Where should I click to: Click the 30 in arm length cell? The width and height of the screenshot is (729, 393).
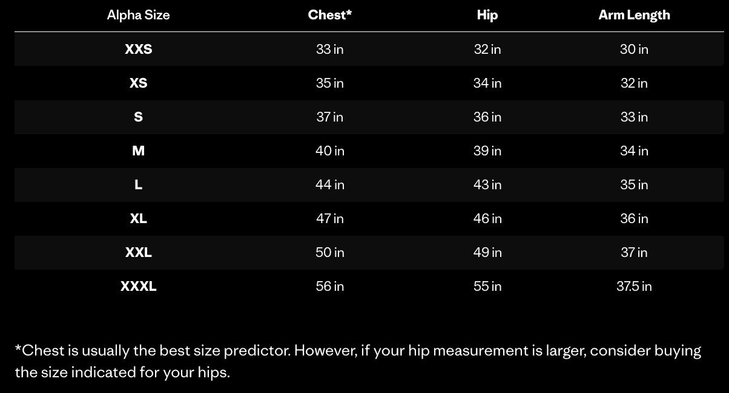click(x=634, y=49)
